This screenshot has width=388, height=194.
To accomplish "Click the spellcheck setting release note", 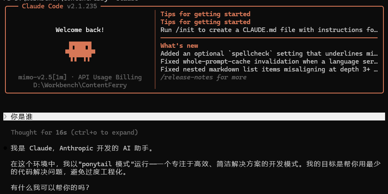I will pyautogui.click(x=269, y=54).
